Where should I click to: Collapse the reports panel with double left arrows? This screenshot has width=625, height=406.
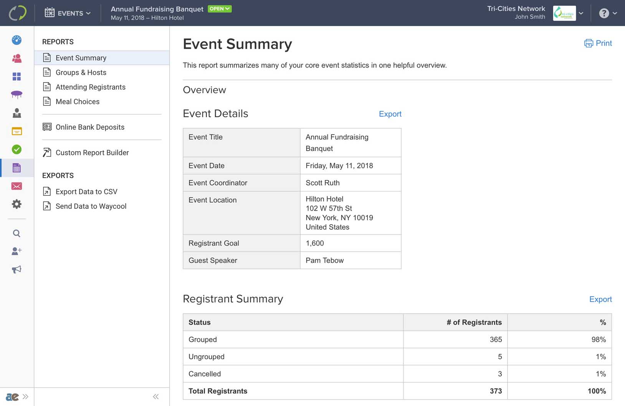click(x=155, y=397)
